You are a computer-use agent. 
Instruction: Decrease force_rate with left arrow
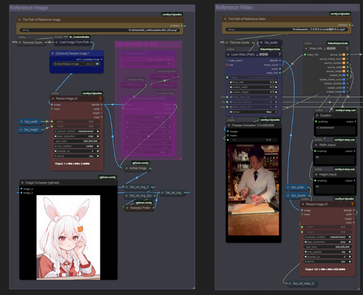pyautogui.click(x=231, y=82)
